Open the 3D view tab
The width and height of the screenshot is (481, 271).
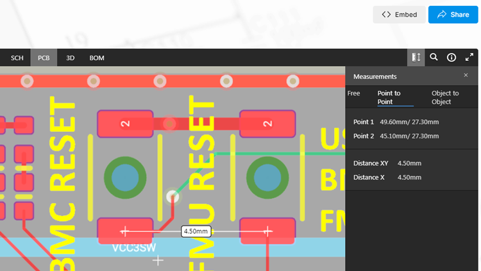click(x=71, y=58)
